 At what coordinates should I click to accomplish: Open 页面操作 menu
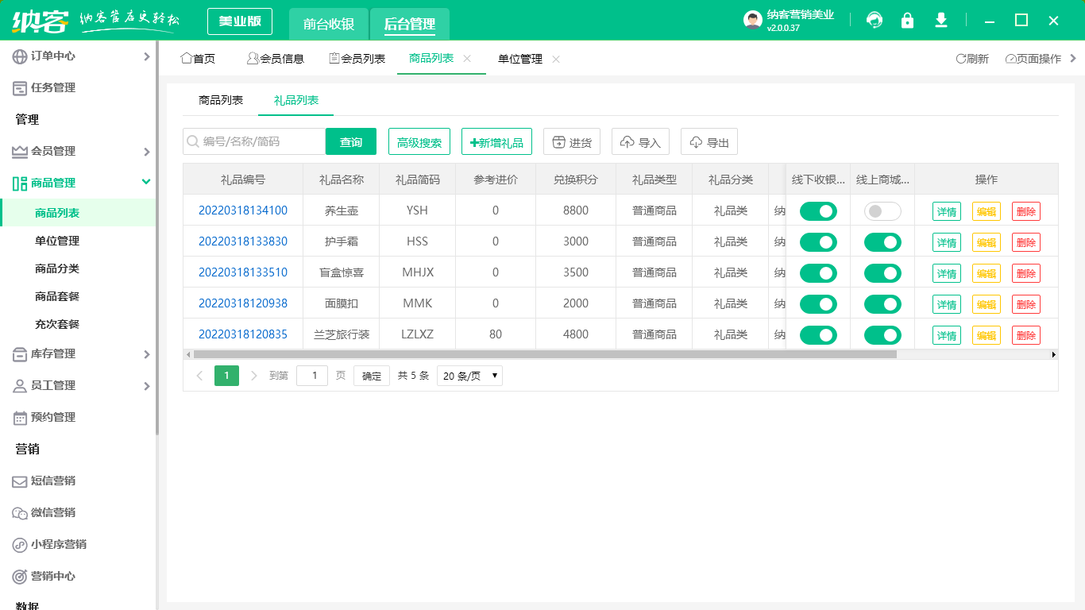point(1033,59)
